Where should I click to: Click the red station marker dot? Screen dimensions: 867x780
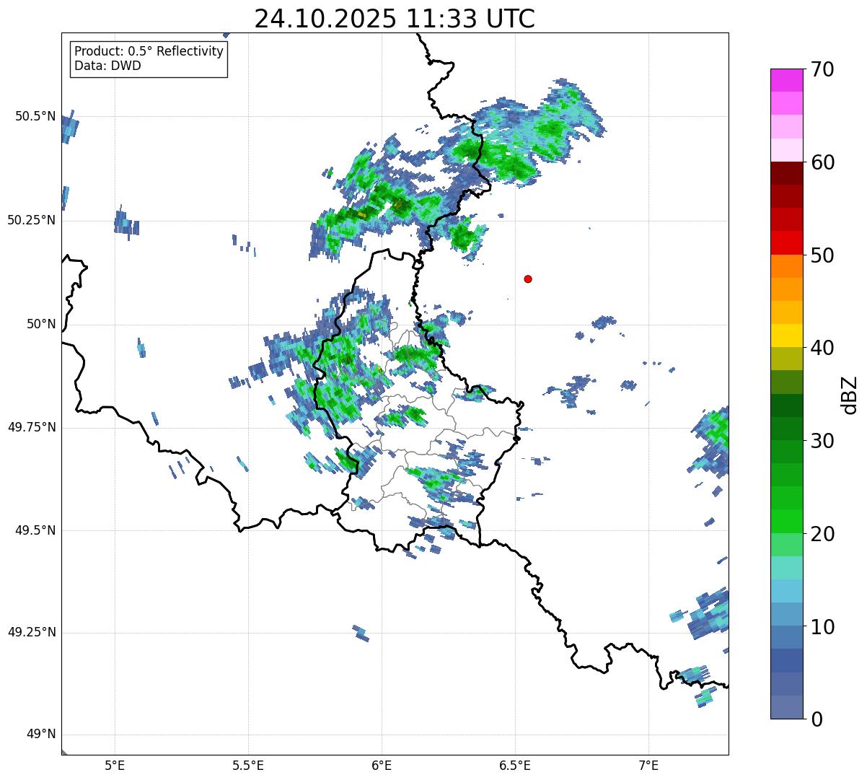coord(528,279)
